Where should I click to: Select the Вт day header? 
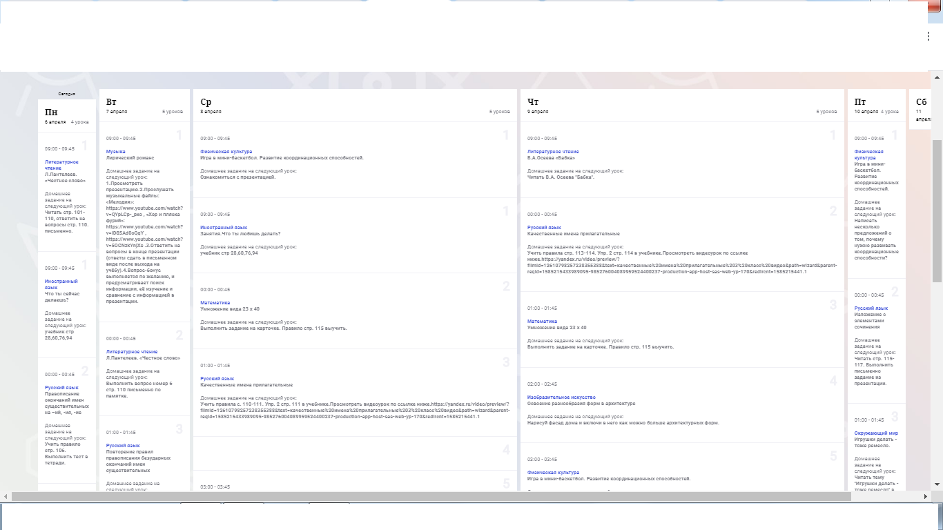point(111,102)
